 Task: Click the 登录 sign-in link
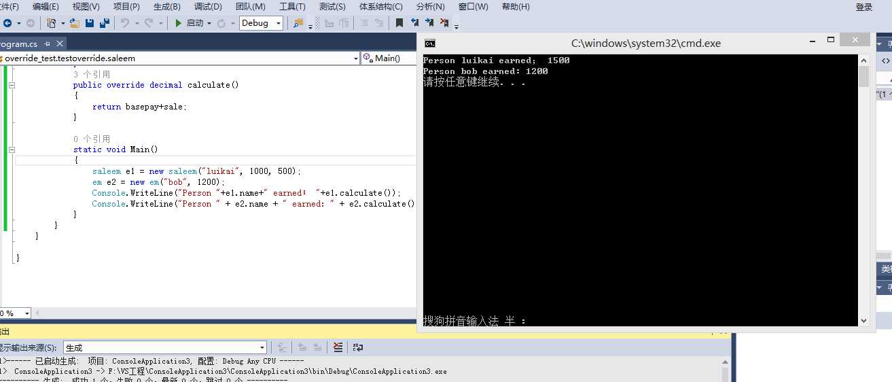(864, 7)
